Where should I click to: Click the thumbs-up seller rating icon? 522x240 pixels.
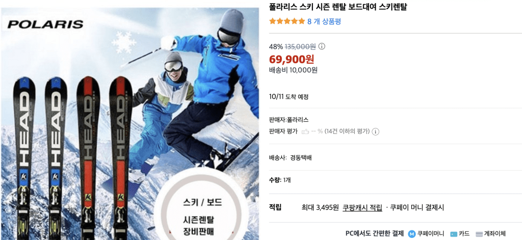click(x=305, y=131)
